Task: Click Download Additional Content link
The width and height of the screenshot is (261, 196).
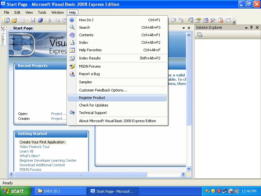Action: point(42,165)
